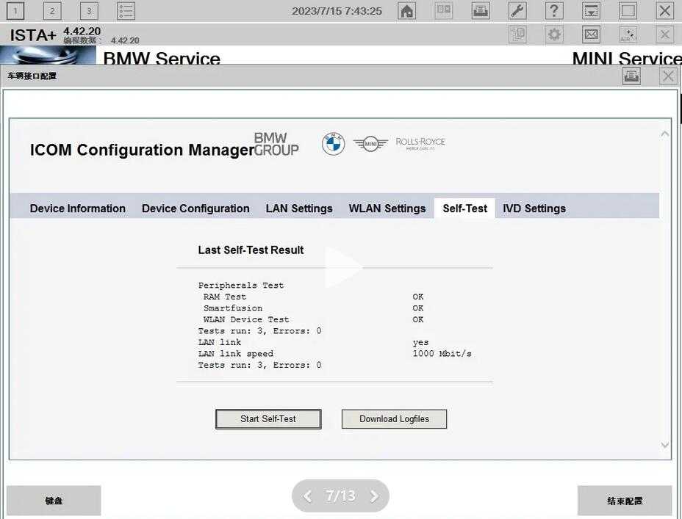Click the "Smartfusion" row label

(233, 308)
